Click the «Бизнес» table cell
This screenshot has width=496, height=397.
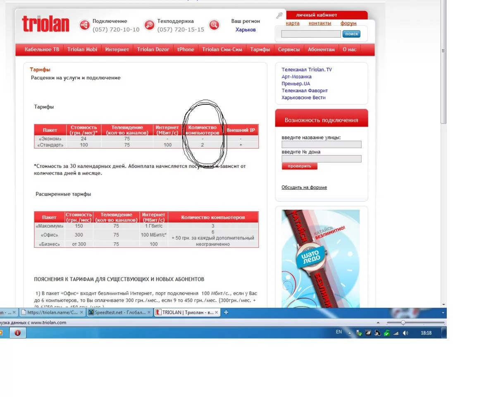(x=49, y=244)
